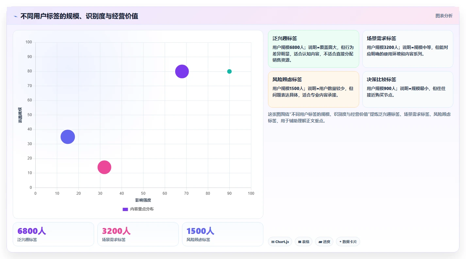Click the 表格 chip icon
The width and height of the screenshot is (466, 259).
coord(300,242)
